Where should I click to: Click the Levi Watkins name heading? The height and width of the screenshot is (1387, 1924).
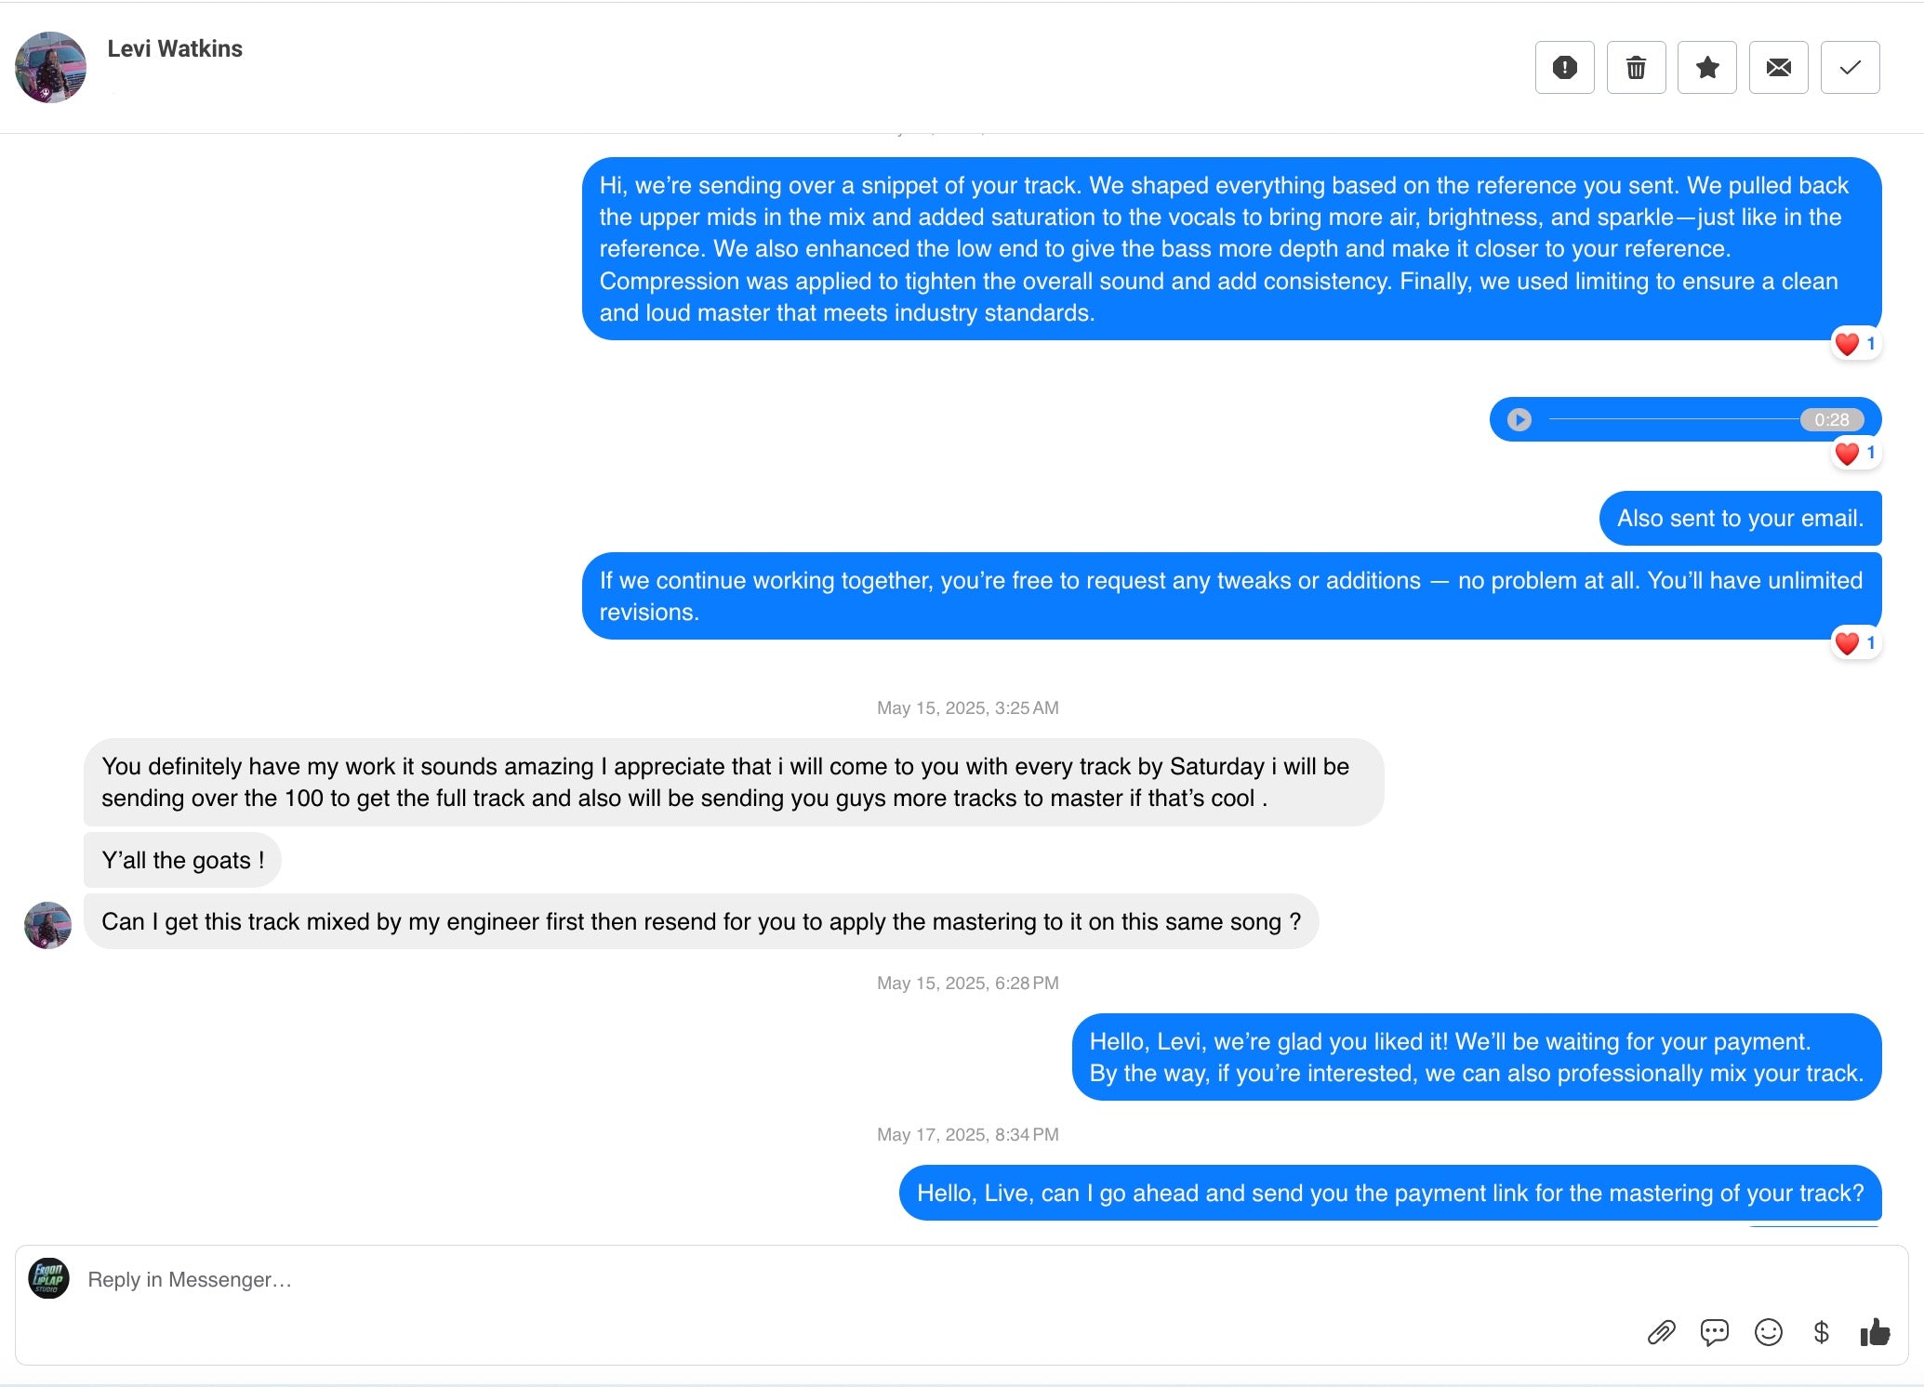[175, 49]
